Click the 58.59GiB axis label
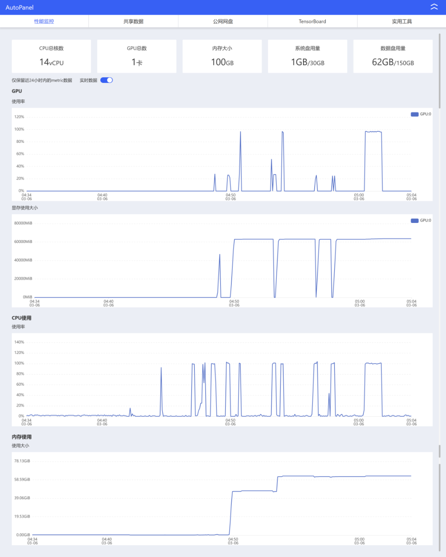This screenshot has height=557, width=446. click(x=22, y=480)
